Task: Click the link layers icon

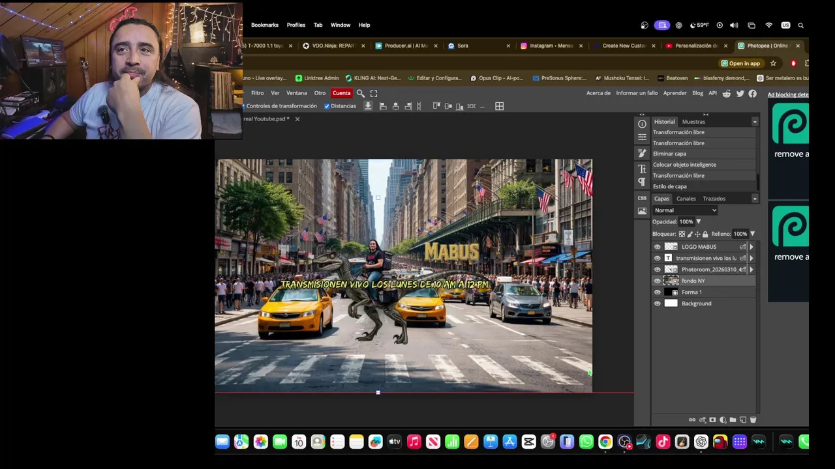Action: click(692, 420)
